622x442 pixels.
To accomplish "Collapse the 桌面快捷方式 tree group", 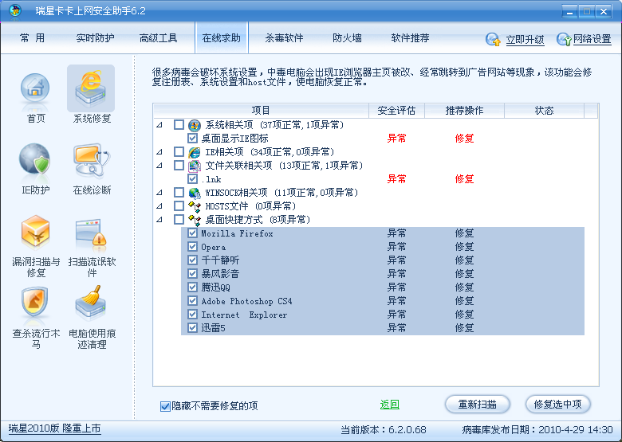I will (159, 219).
